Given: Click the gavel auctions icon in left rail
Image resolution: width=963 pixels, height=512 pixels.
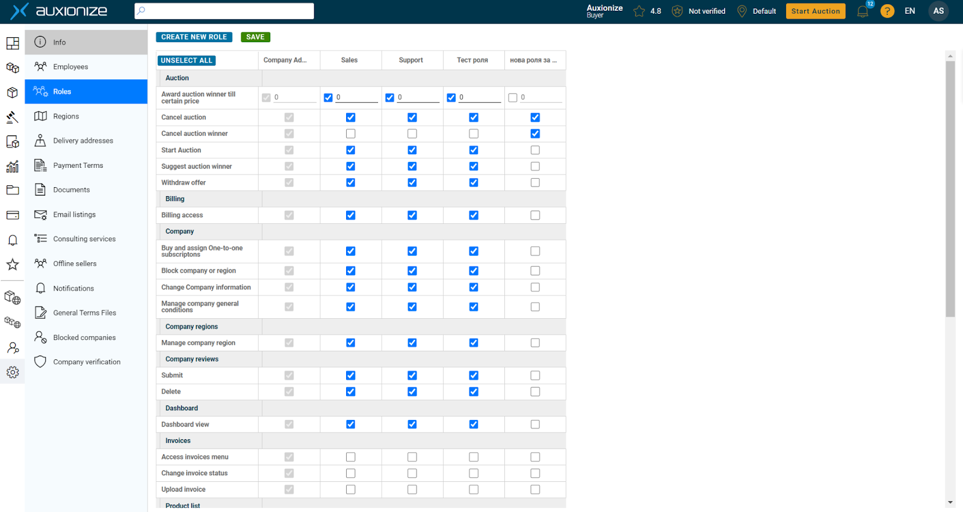Looking at the screenshot, I should [x=13, y=117].
